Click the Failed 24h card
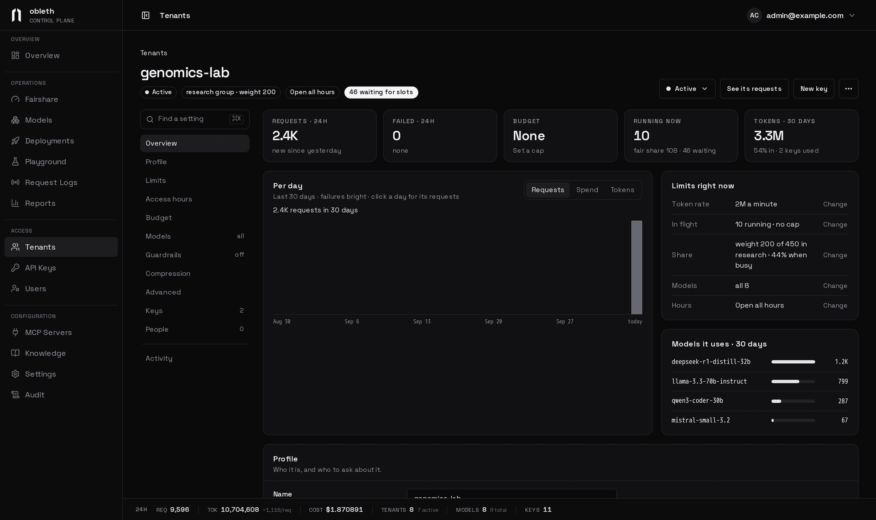This screenshot has width=876, height=520. pyautogui.click(x=440, y=135)
